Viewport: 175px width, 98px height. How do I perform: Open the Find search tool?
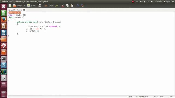(x=78, y=5)
